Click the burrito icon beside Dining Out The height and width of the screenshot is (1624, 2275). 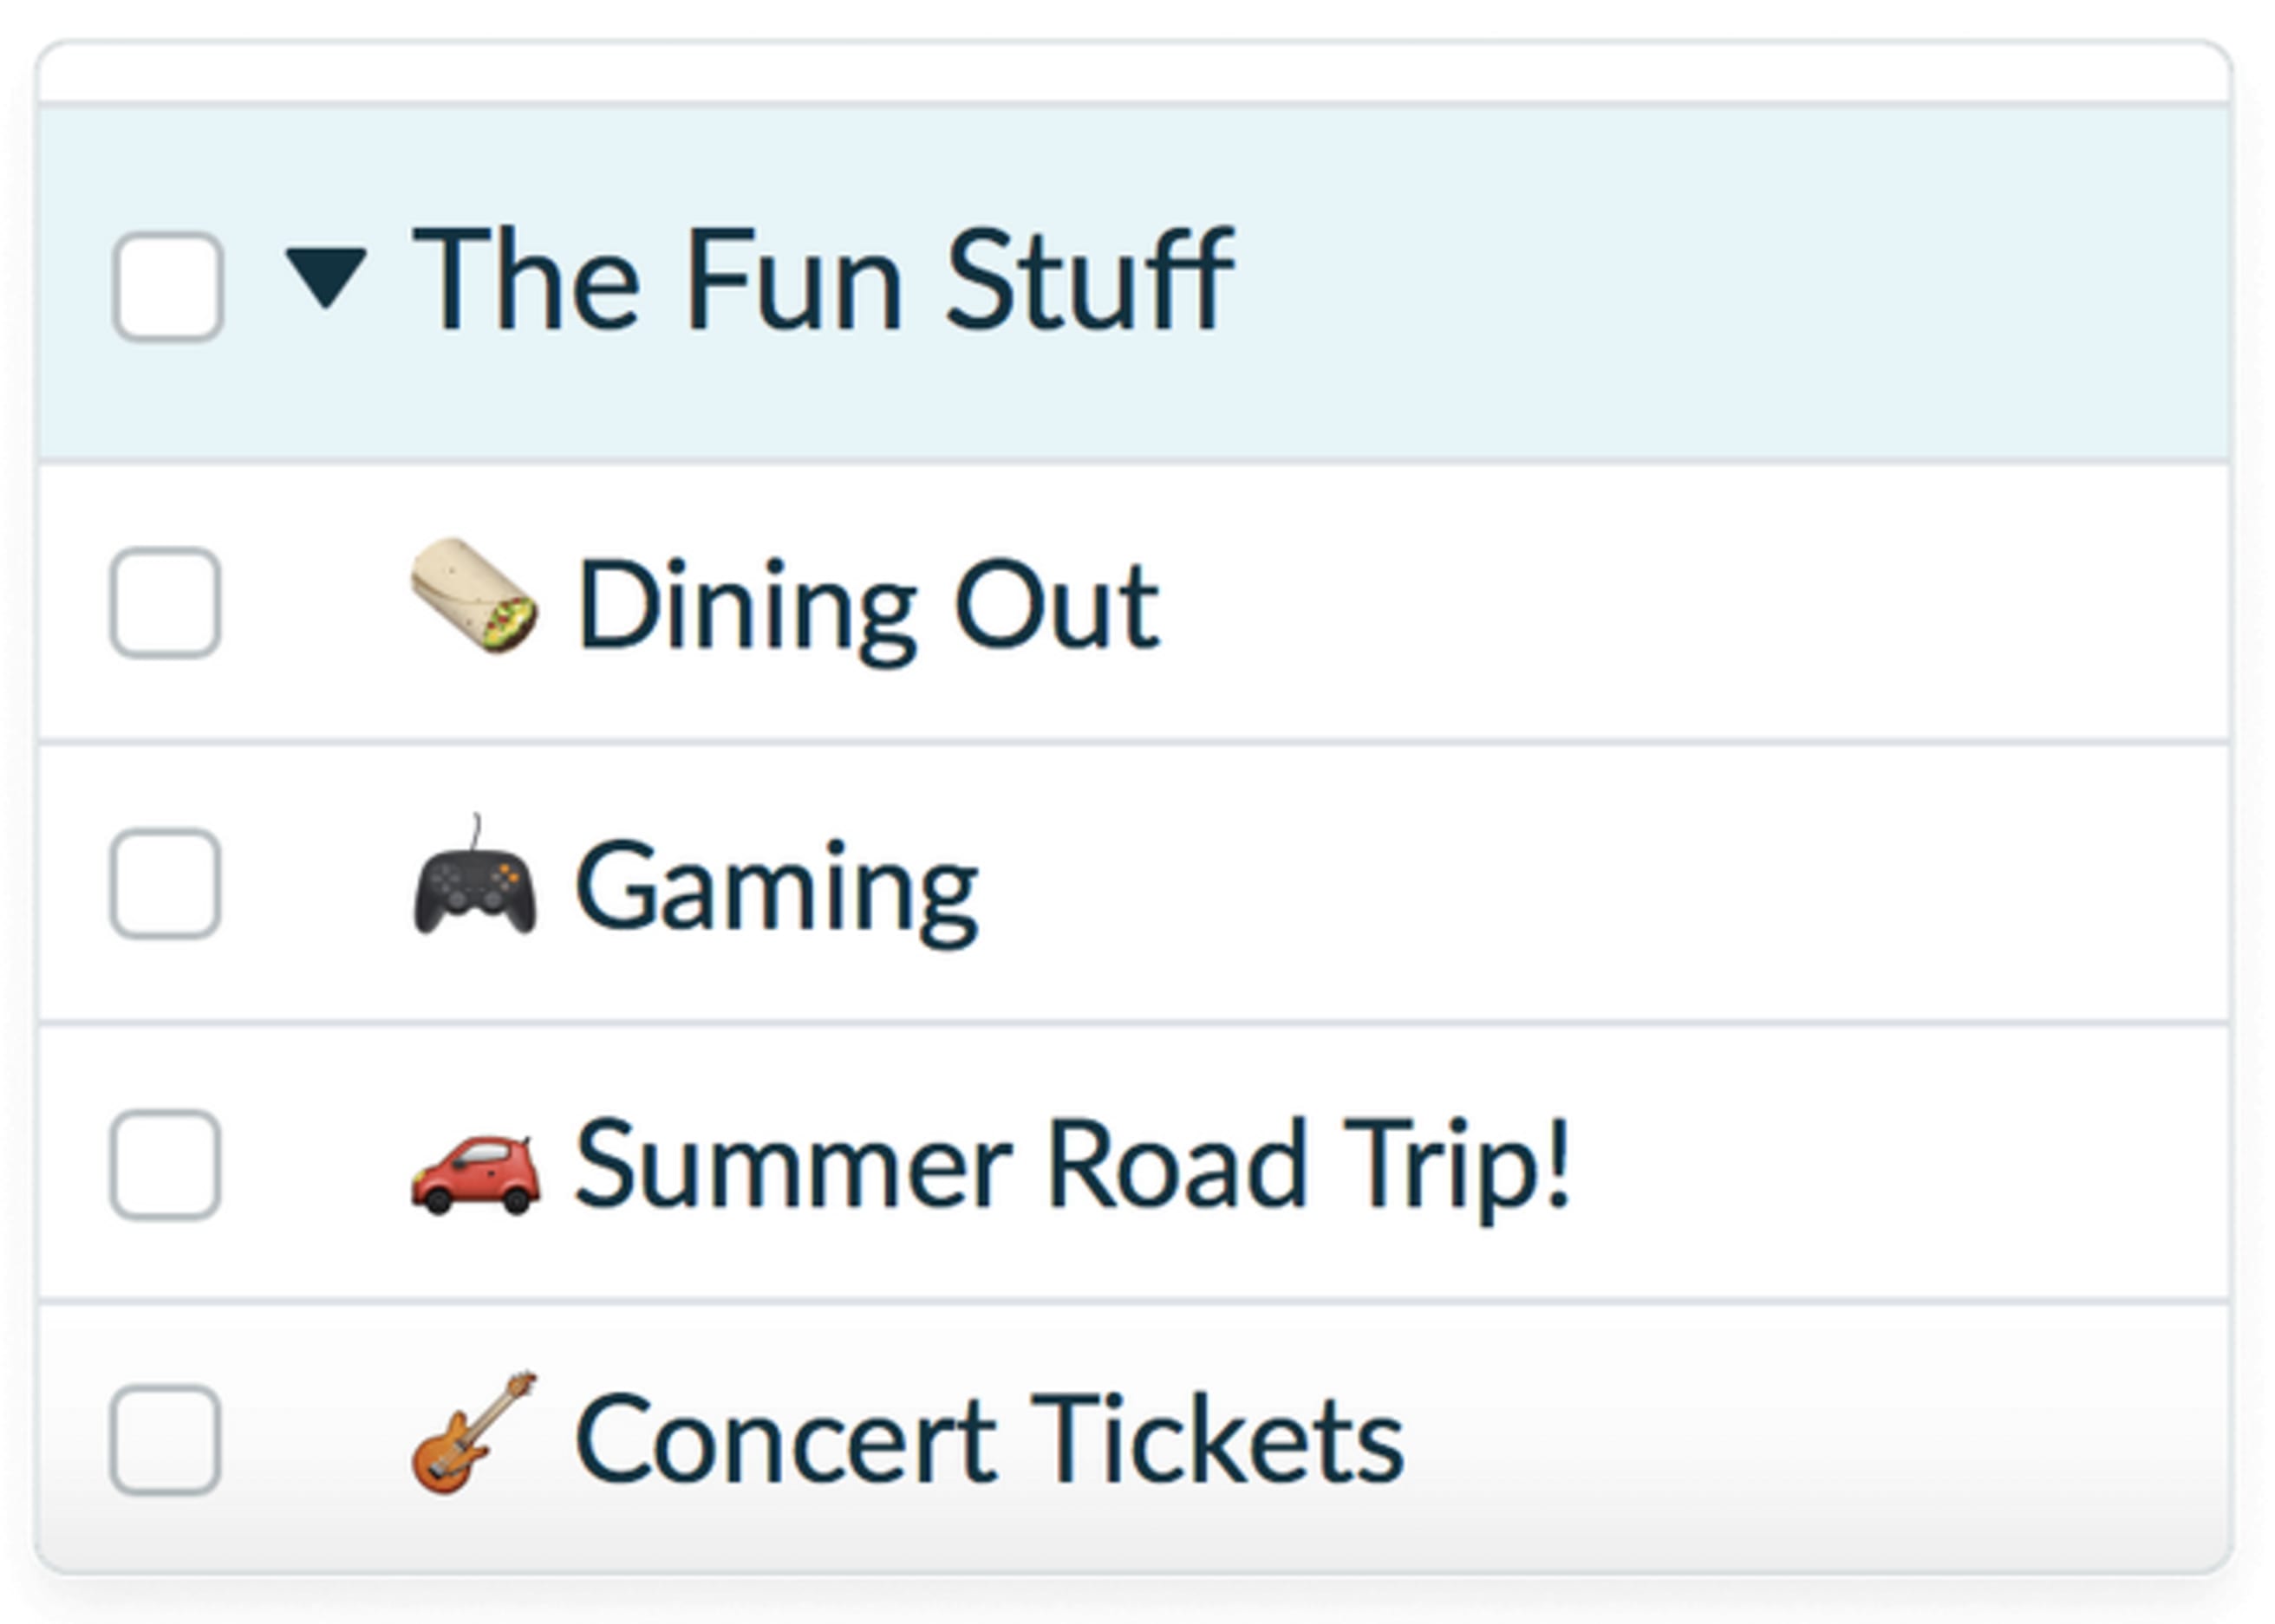tap(474, 597)
